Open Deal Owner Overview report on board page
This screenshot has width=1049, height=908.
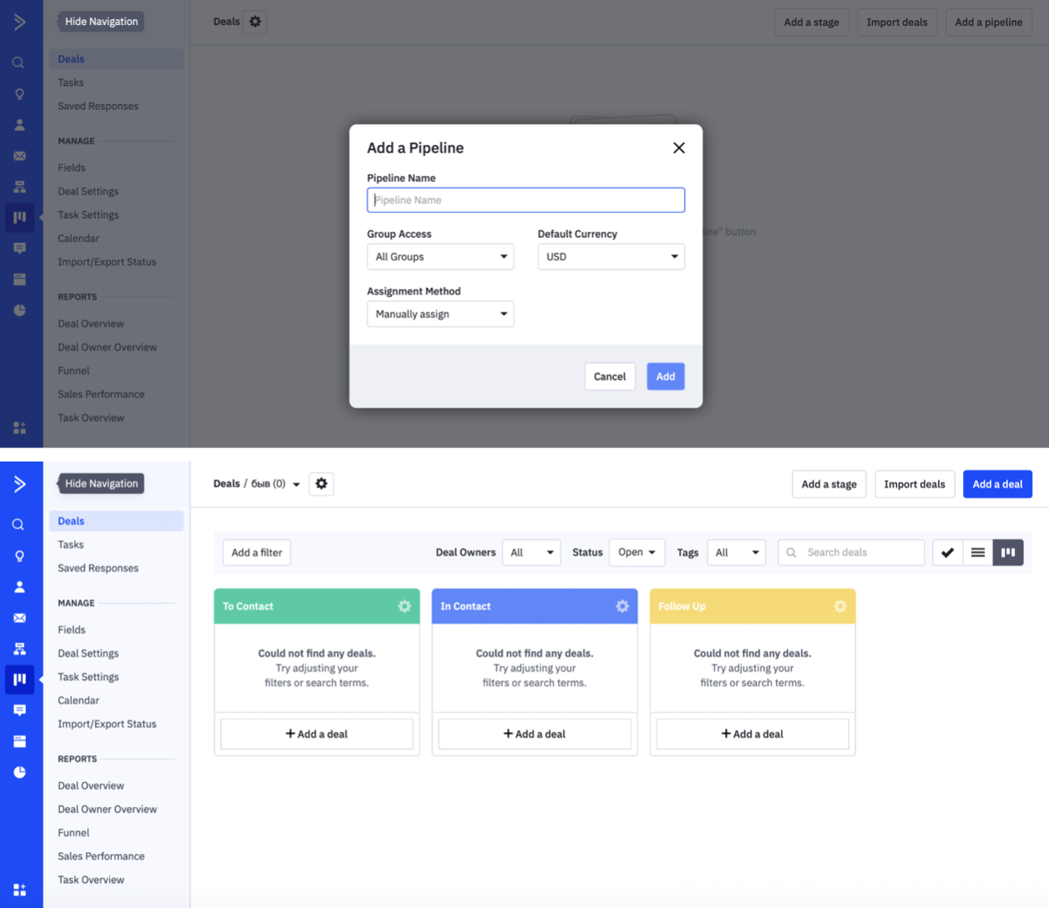(x=107, y=809)
